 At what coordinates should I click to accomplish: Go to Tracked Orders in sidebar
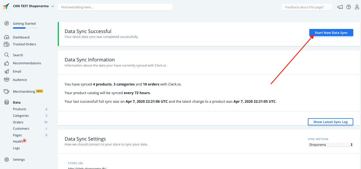[24, 44]
